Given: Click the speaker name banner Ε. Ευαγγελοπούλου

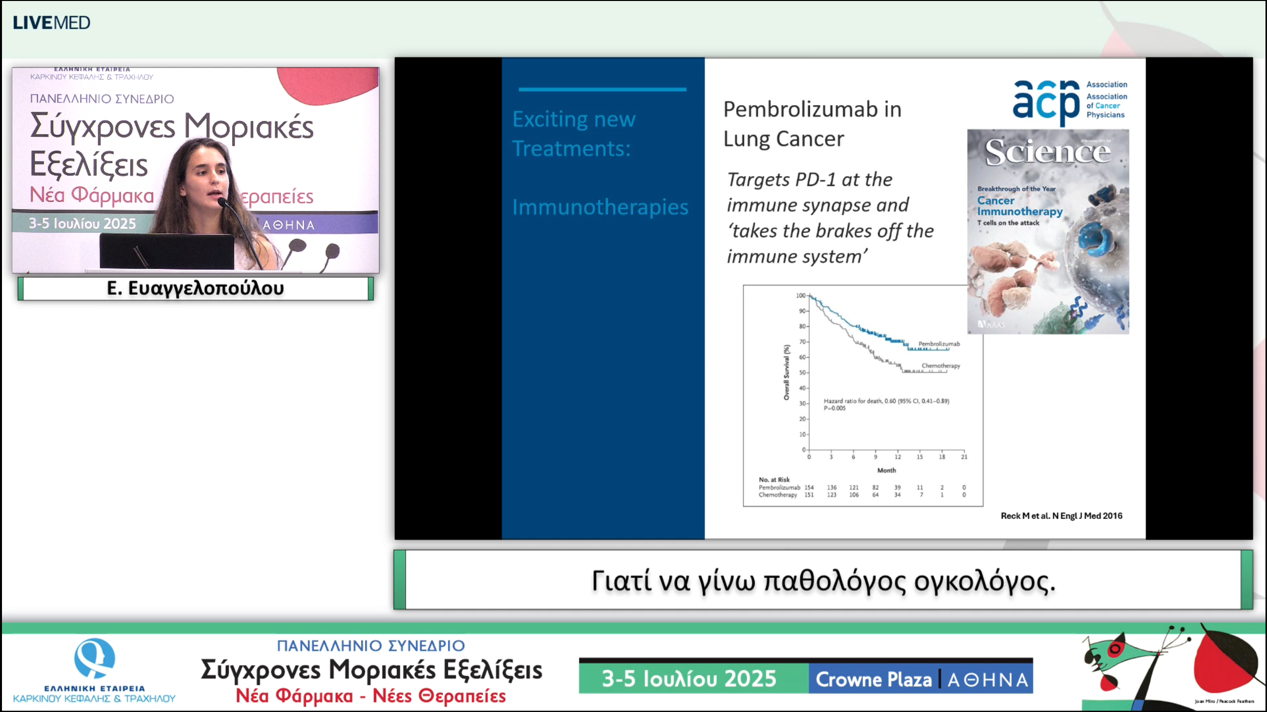Looking at the screenshot, I should [x=195, y=288].
